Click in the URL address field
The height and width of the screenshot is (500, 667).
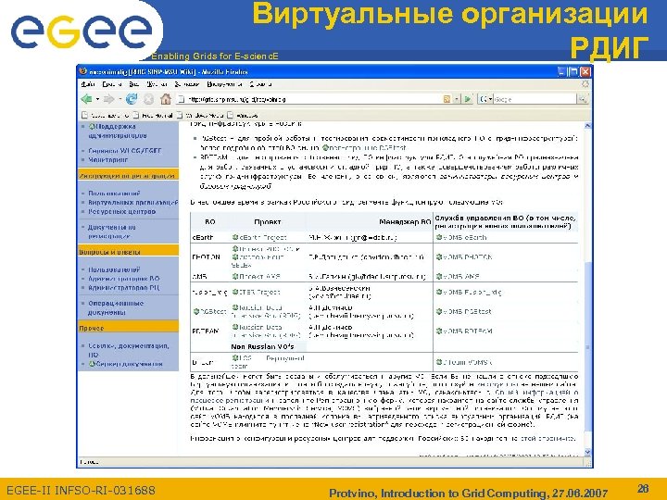tap(314, 99)
